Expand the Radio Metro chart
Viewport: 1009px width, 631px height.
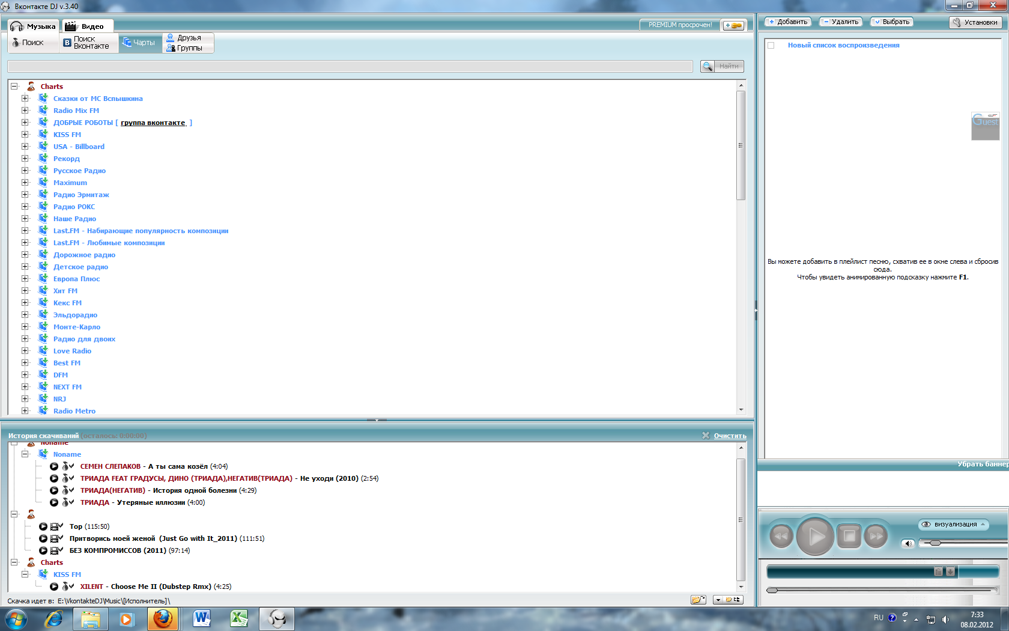point(25,411)
